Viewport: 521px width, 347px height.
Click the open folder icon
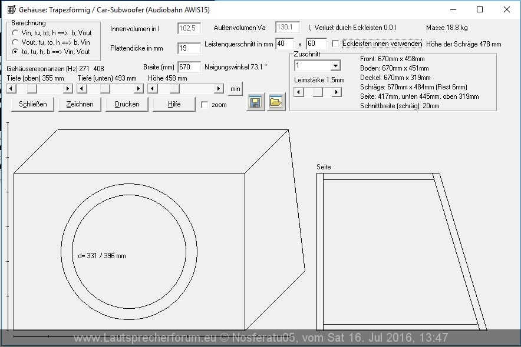pyautogui.click(x=275, y=102)
